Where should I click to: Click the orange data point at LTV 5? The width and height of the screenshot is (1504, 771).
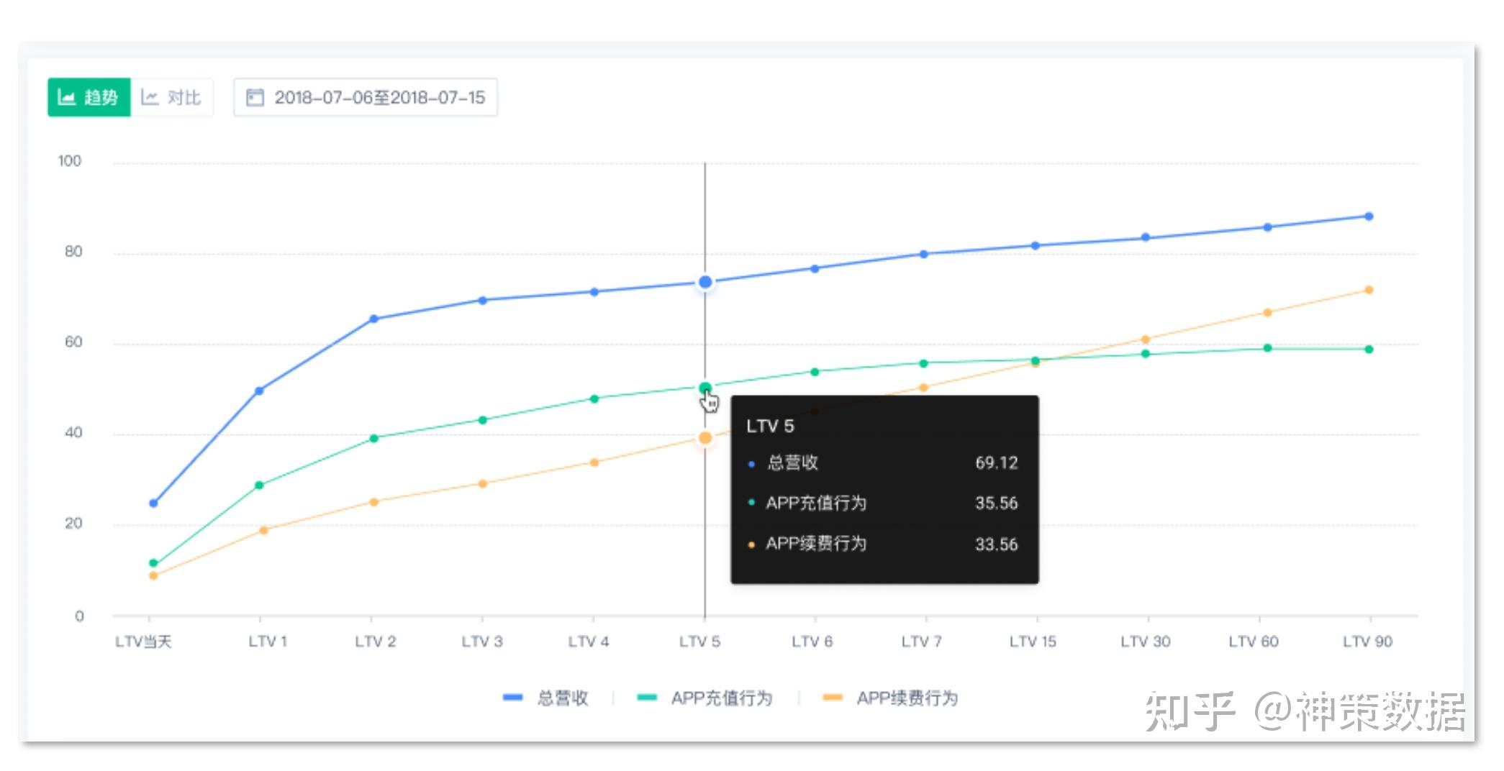pos(705,438)
